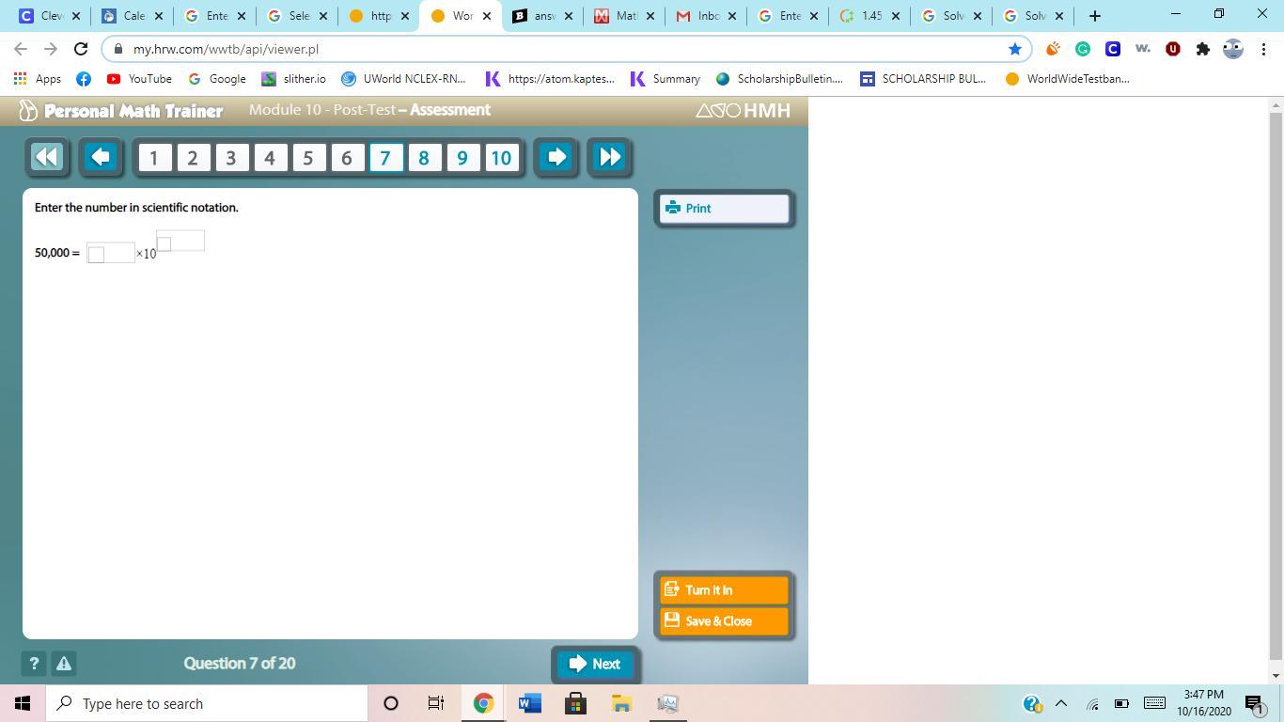This screenshot has height=722, width=1284.
Task: Switch to the Gmail Inbox tab
Action: click(x=706, y=16)
